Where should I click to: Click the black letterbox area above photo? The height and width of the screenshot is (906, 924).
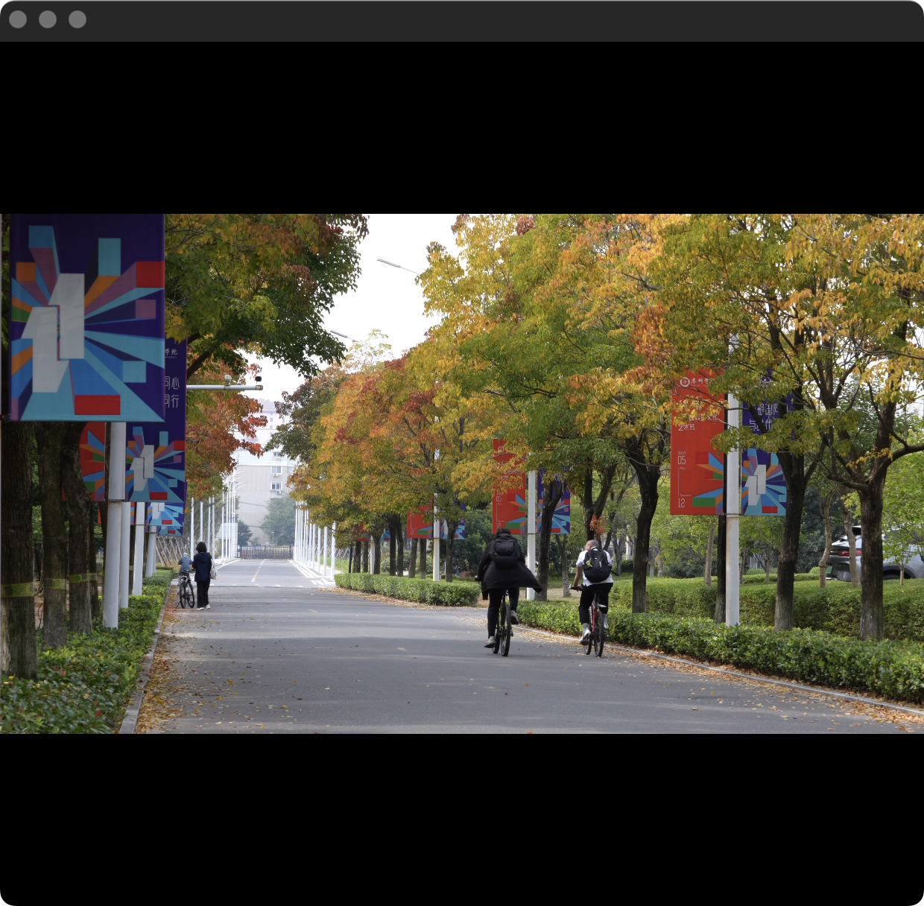(462, 127)
